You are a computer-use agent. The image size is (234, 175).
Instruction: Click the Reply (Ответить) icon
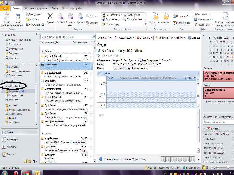(61, 17)
